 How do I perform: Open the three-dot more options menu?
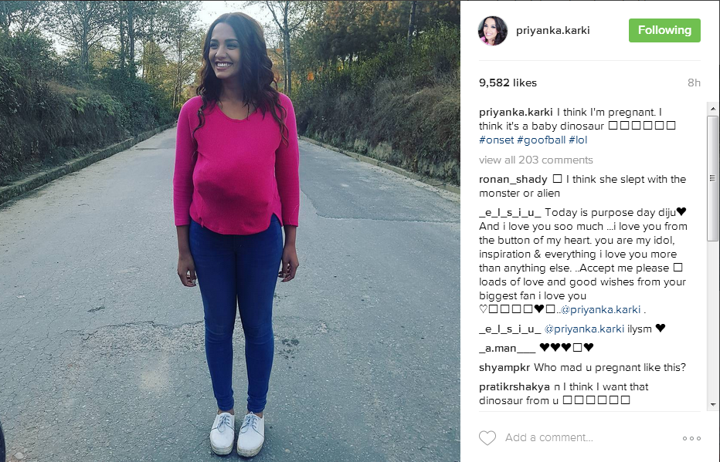(691, 438)
